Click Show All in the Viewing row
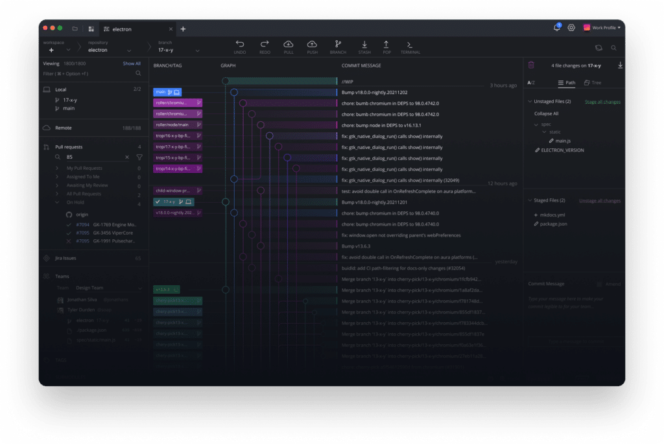The width and height of the screenshot is (664, 444). point(132,64)
